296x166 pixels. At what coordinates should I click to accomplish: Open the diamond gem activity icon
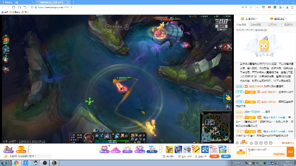pyautogui.click(x=140, y=149)
